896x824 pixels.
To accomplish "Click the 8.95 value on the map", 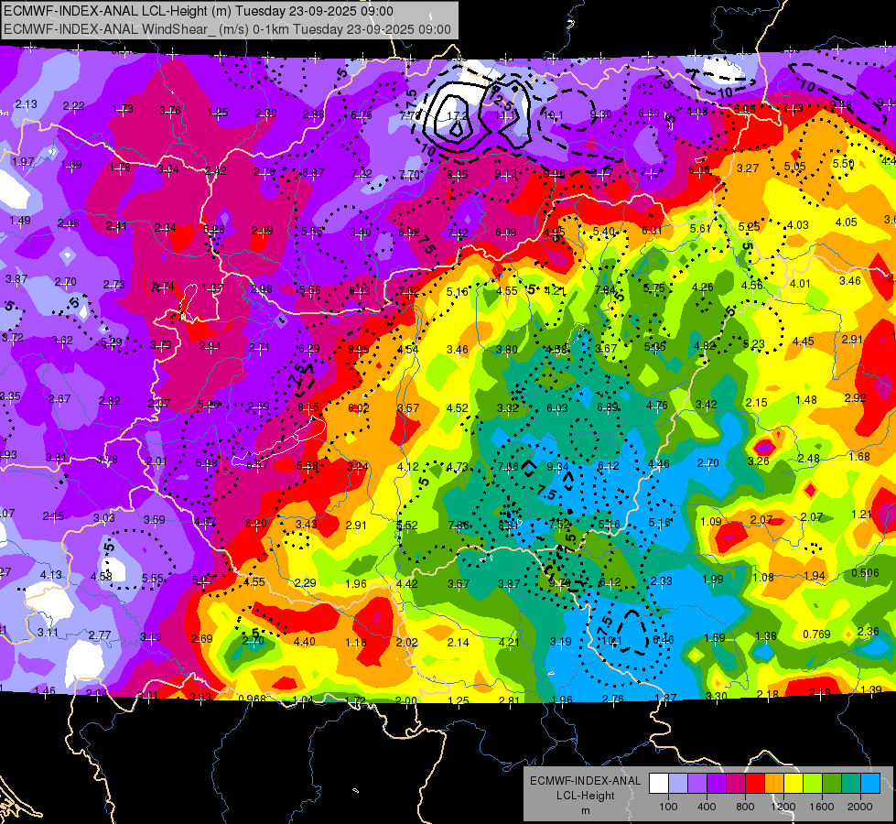I will (358, 349).
